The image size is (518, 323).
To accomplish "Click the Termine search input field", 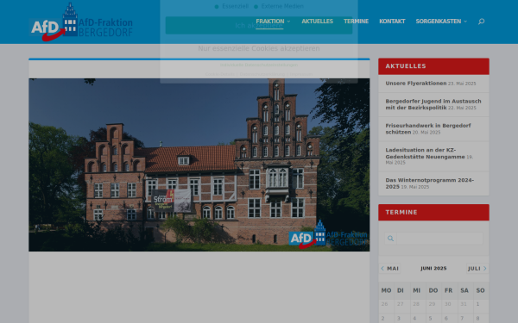I will [x=439, y=239].
